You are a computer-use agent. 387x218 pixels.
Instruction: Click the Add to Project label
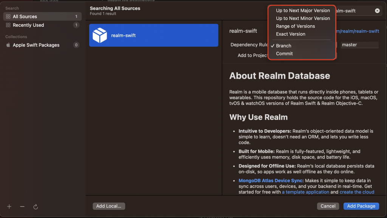coord(252,55)
